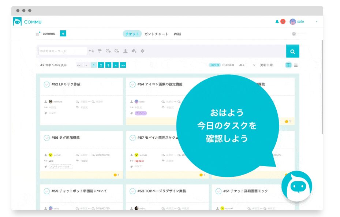Switch to the チケット tab
Image resolution: width=340 pixels, height=217 pixels.
pos(132,34)
